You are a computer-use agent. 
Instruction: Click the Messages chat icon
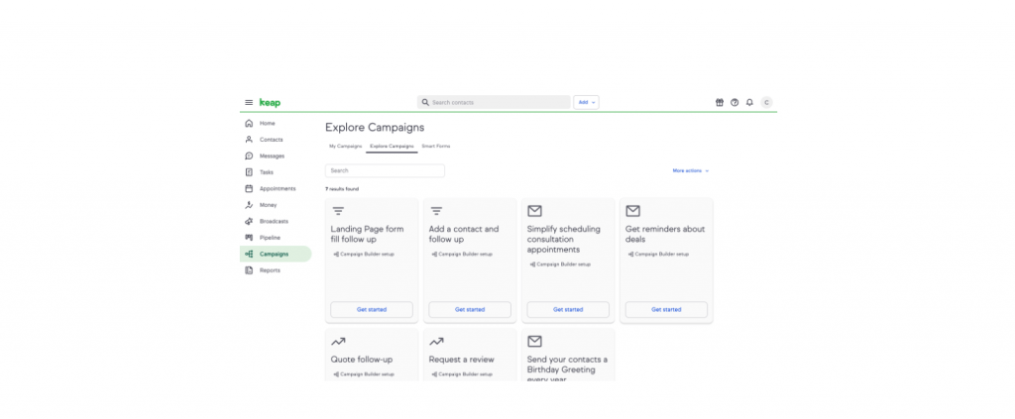(249, 156)
